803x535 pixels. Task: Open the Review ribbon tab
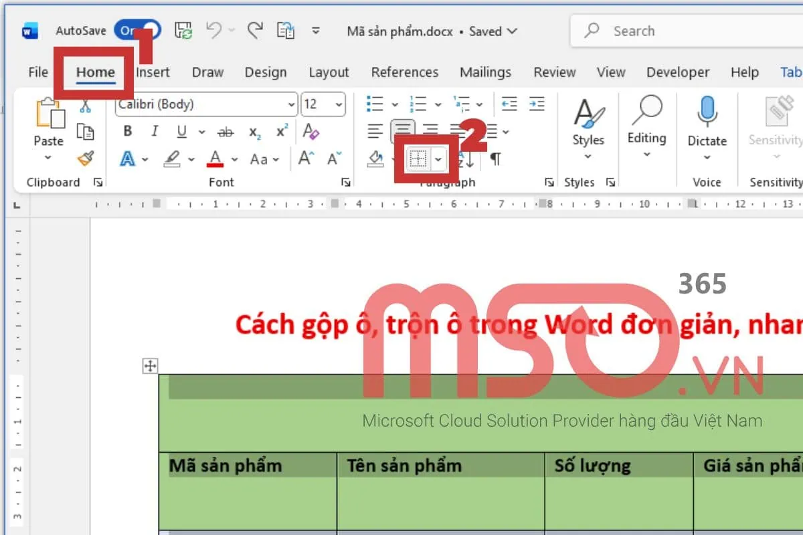[554, 72]
